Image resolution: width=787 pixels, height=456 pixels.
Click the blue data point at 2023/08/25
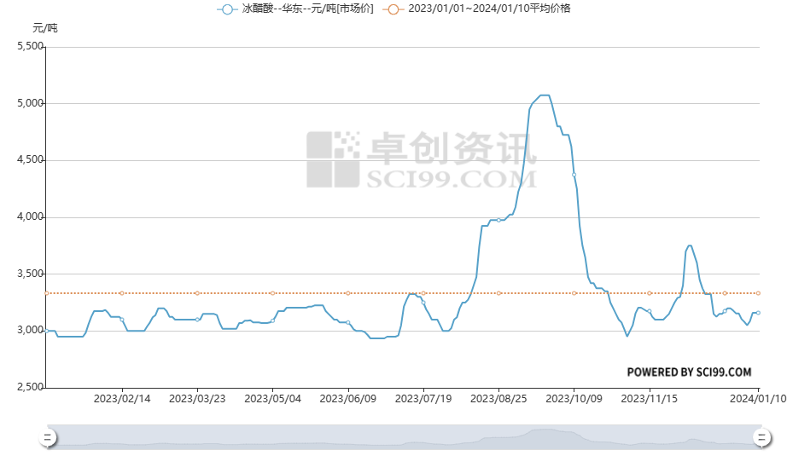click(498, 220)
